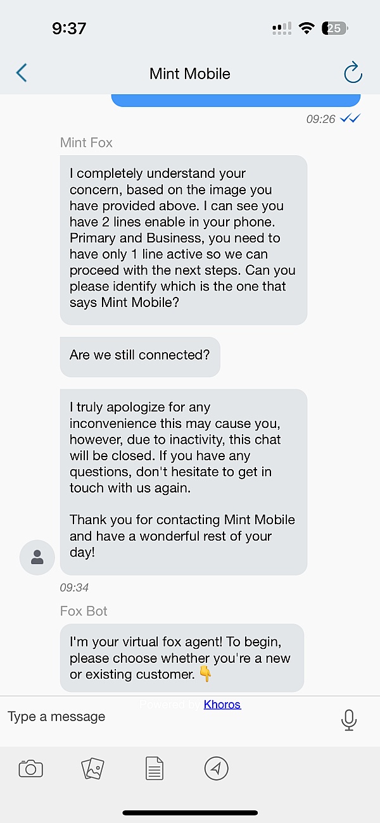Tap the Fox Bot agent avatar icon
This screenshot has height=823, width=380.
pyautogui.click(x=37, y=557)
